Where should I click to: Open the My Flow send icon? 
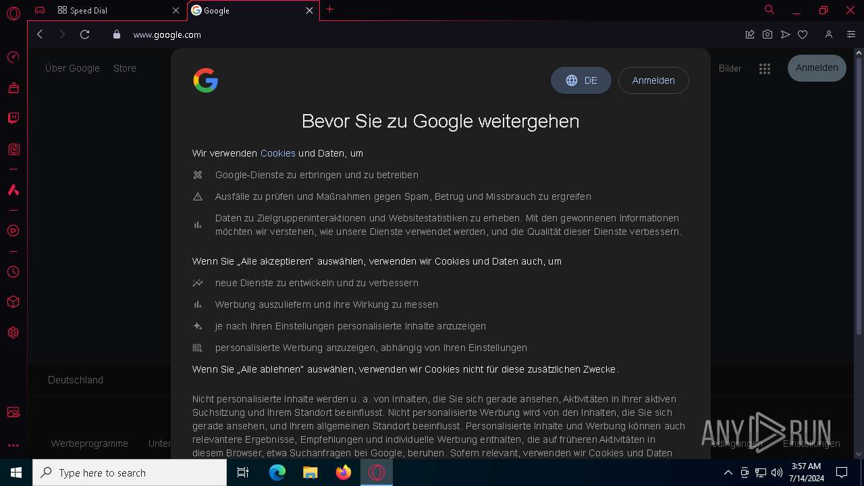[x=785, y=34]
